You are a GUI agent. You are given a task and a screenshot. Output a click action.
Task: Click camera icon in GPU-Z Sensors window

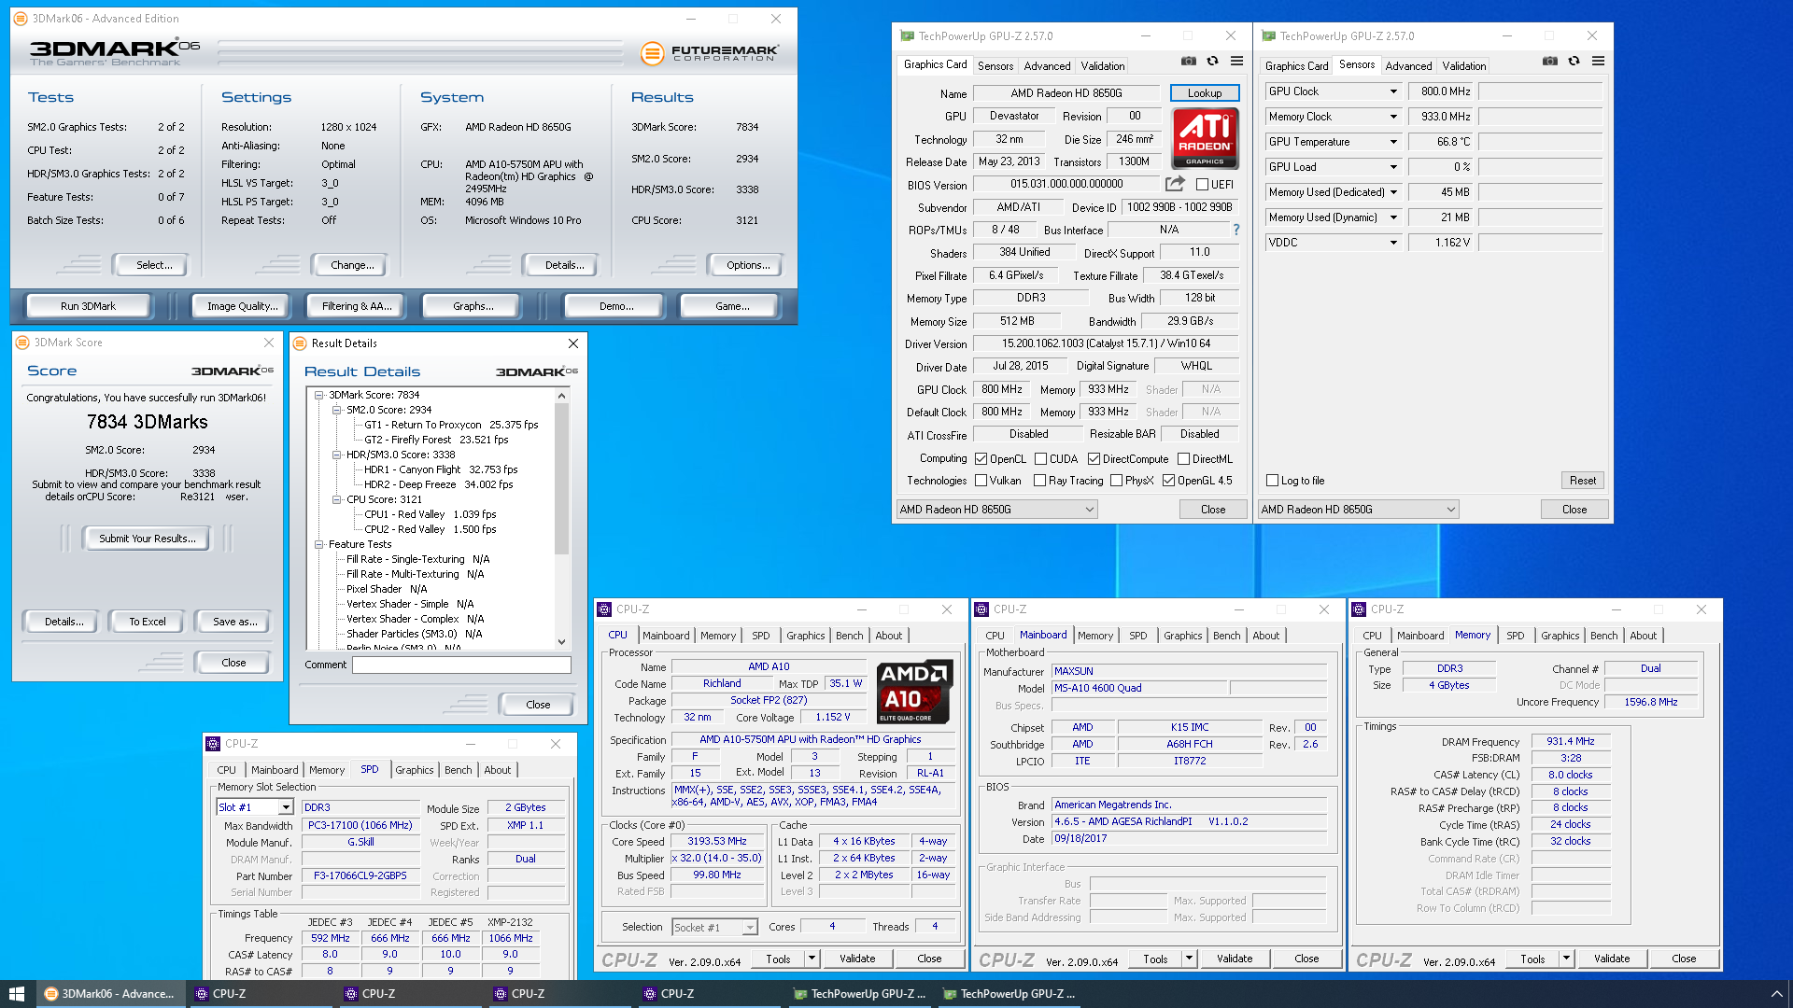(x=1549, y=62)
